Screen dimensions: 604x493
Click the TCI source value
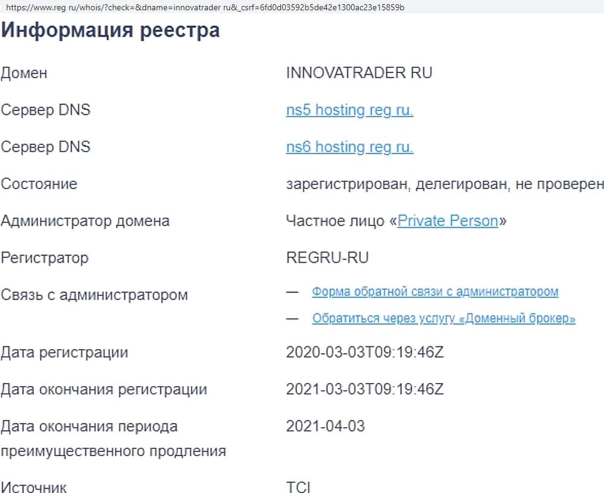pyautogui.click(x=298, y=486)
